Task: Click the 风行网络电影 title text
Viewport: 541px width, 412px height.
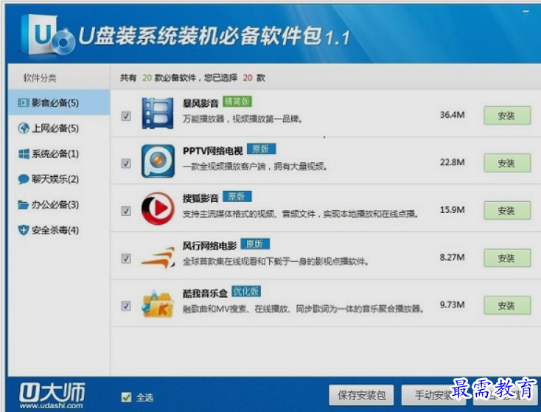Action: (209, 245)
